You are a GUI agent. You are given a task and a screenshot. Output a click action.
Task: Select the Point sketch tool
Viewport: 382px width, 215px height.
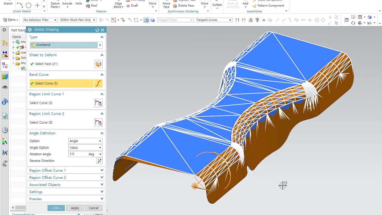[37, 5]
